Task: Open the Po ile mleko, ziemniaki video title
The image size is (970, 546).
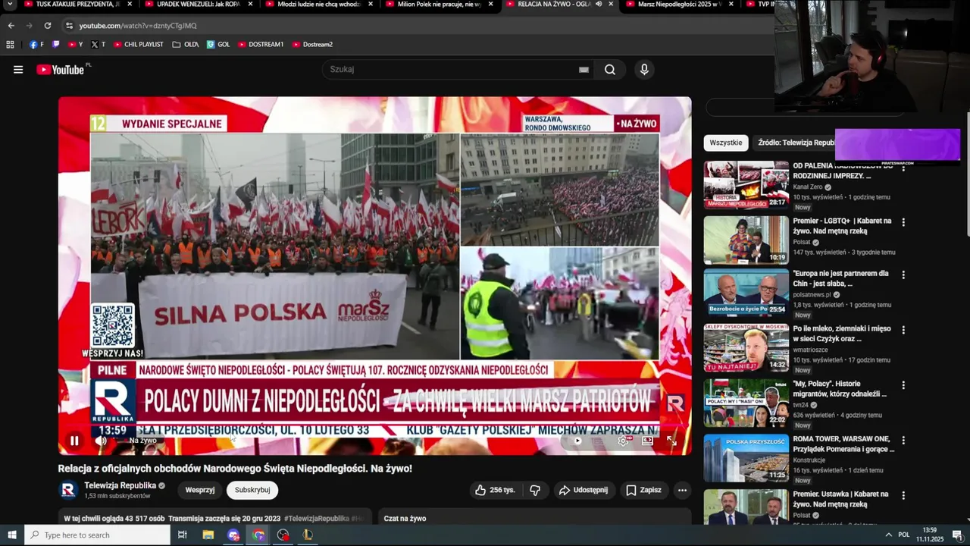Action: coord(842,334)
